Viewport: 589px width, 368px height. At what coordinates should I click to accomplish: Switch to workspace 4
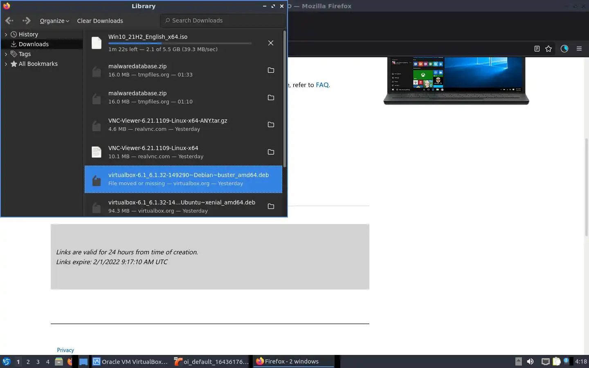point(48,361)
